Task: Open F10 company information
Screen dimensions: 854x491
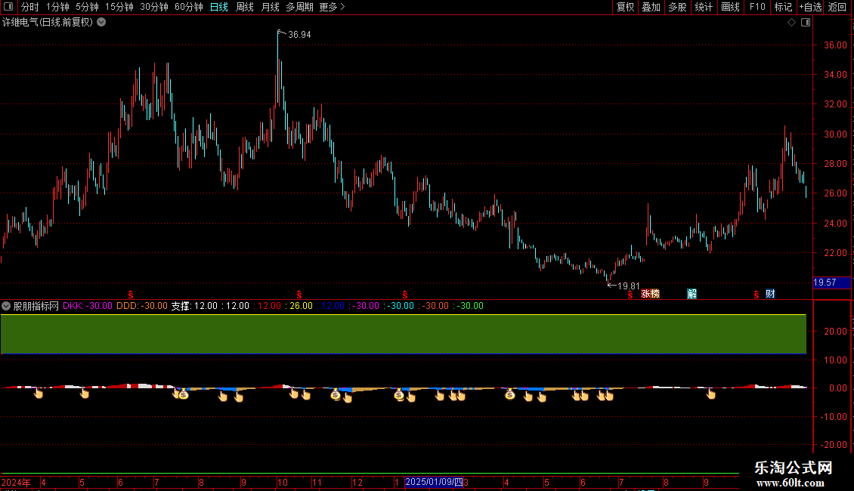Action: (x=757, y=7)
